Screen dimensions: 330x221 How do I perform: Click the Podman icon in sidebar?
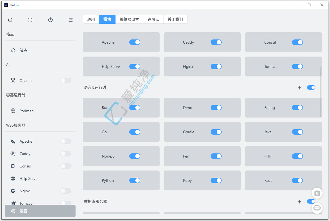[13, 111]
